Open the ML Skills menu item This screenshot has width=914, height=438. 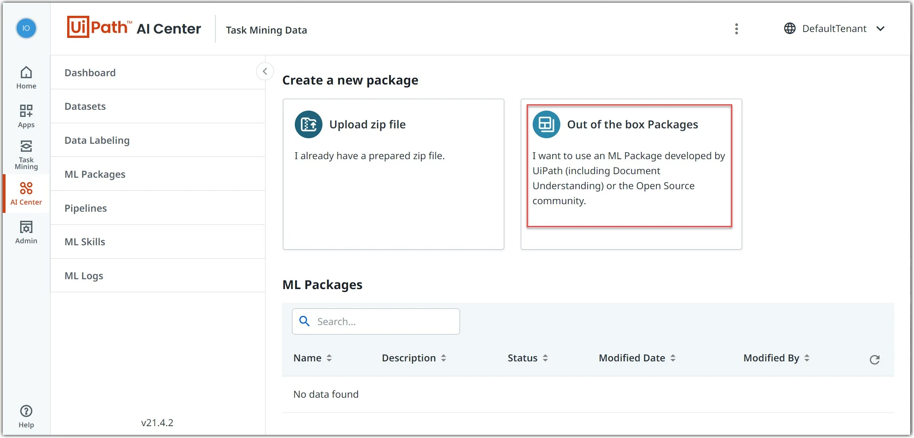(158, 242)
